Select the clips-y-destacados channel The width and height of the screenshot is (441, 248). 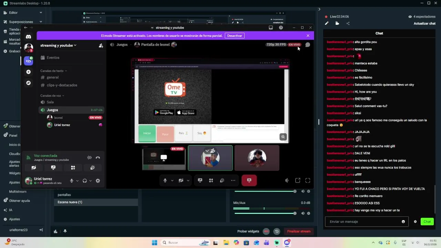point(71,85)
